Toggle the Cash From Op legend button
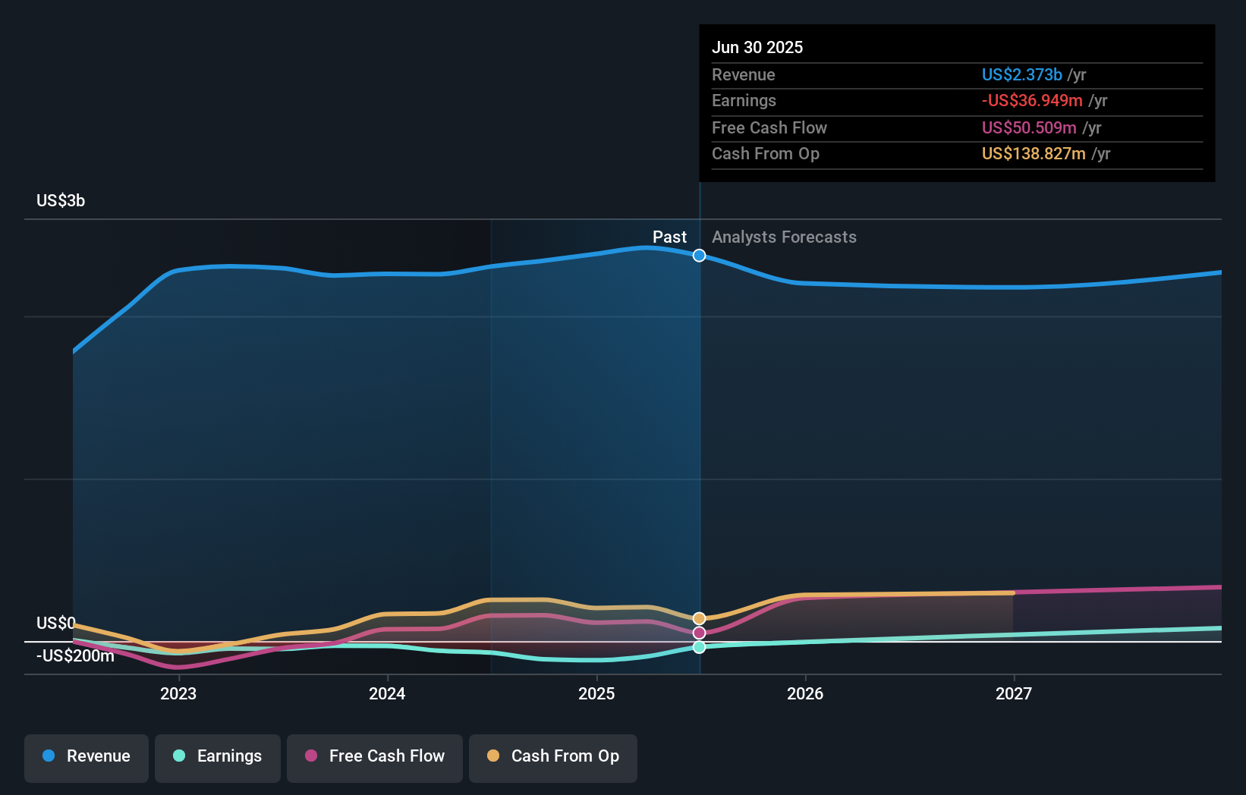Viewport: 1246px width, 795px height. pos(553,758)
